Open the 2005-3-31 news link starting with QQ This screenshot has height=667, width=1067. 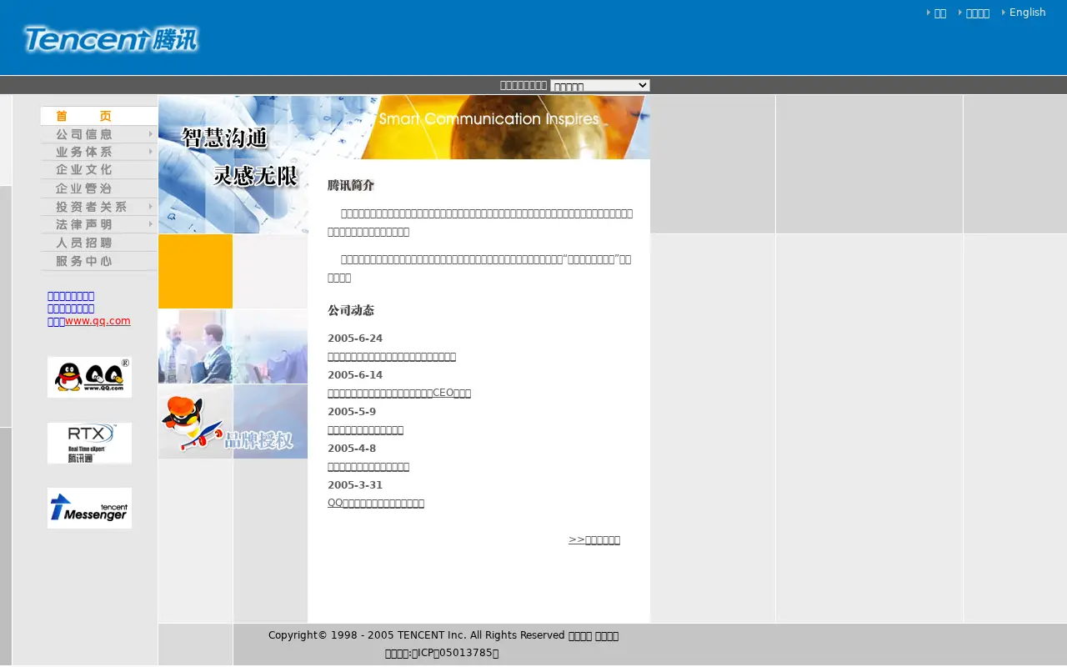point(376,504)
